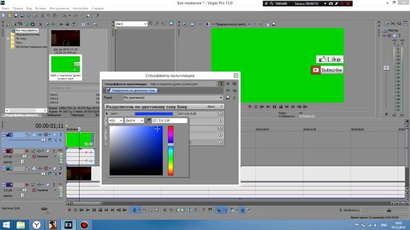Click the delete preset X icon
The image size is (410, 230).
tap(234, 98)
